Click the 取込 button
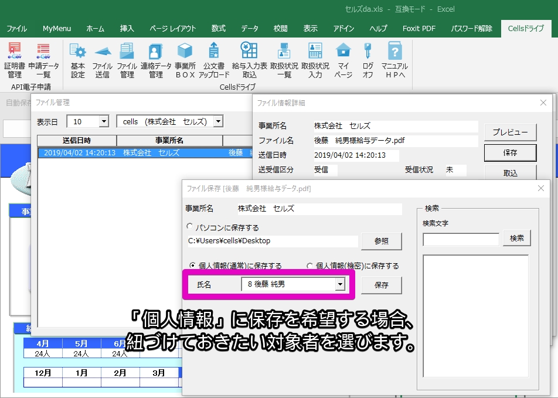 511,173
